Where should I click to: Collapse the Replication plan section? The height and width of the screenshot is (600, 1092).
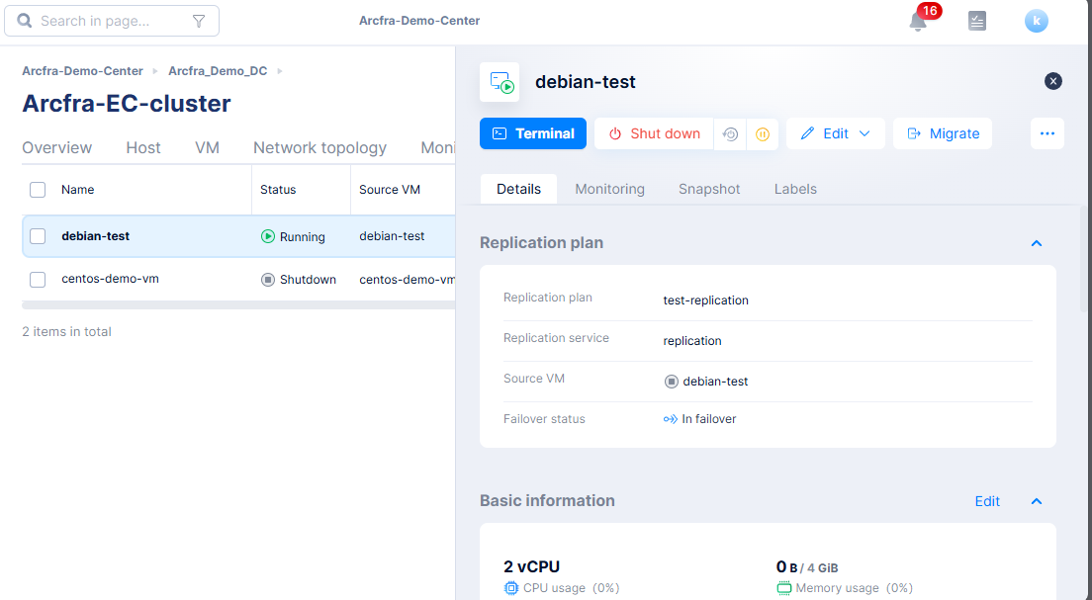[x=1037, y=243]
